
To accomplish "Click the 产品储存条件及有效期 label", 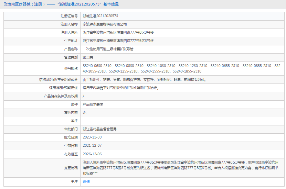I will (x=61, y=96).
